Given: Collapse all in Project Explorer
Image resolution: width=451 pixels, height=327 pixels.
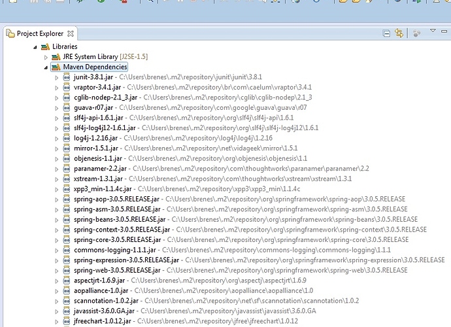Looking at the screenshot, I should click(x=386, y=33).
